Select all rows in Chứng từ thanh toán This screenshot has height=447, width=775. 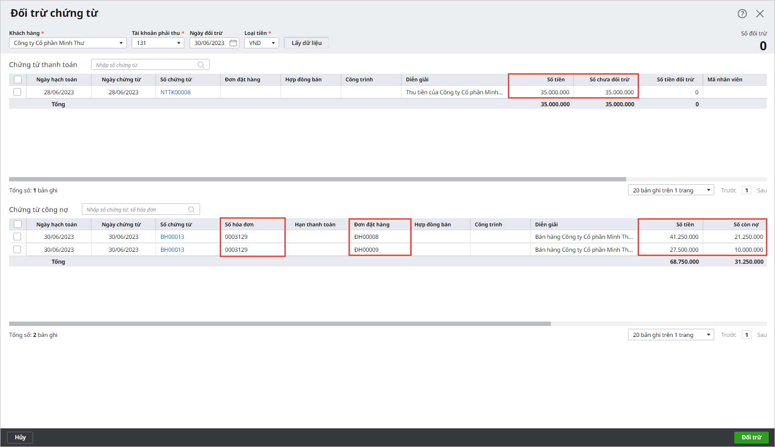pyautogui.click(x=18, y=79)
